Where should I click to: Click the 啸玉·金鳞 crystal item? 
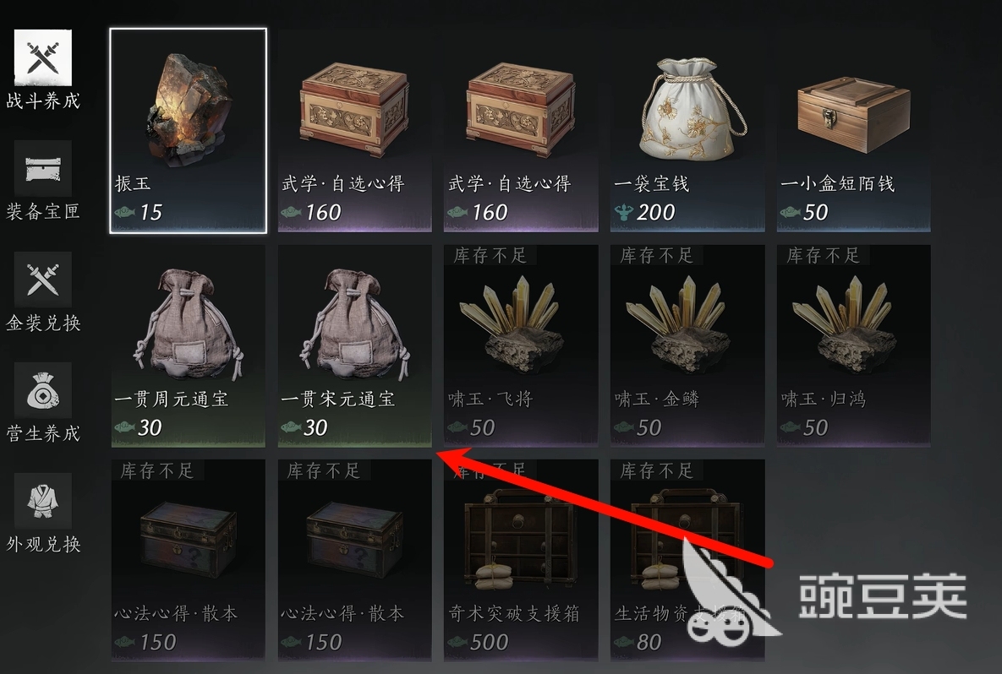[x=687, y=346]
